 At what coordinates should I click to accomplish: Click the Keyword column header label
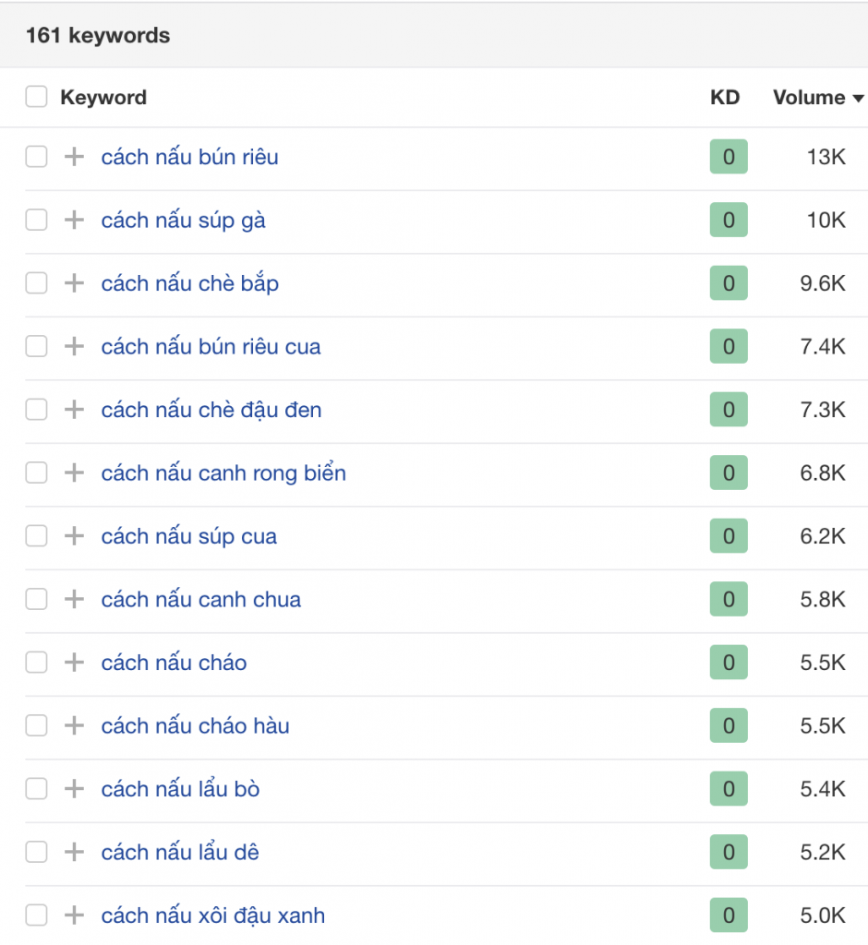(x=103, y=97)
